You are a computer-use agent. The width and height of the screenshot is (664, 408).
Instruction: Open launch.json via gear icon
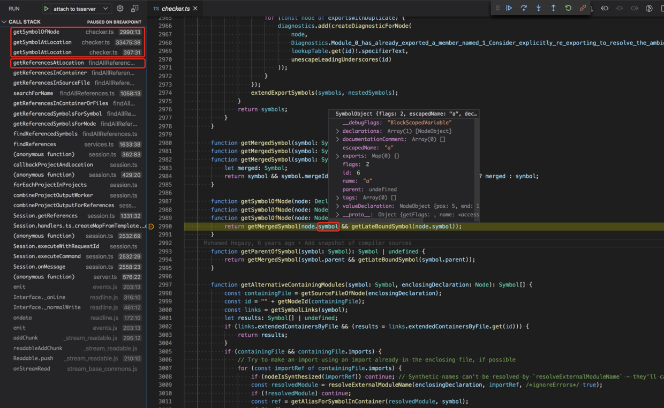point(120,9)
